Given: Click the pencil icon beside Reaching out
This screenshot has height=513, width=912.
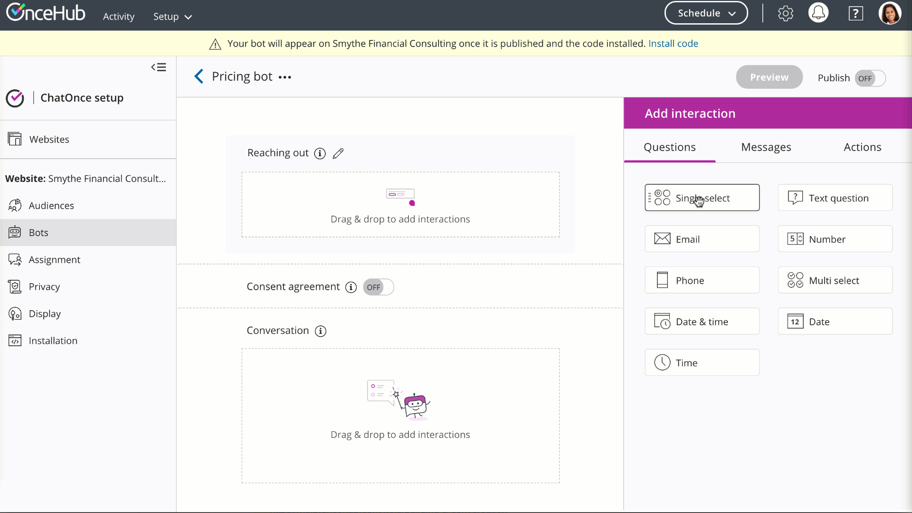Looking at the screenshot, I should click(338, 153).
